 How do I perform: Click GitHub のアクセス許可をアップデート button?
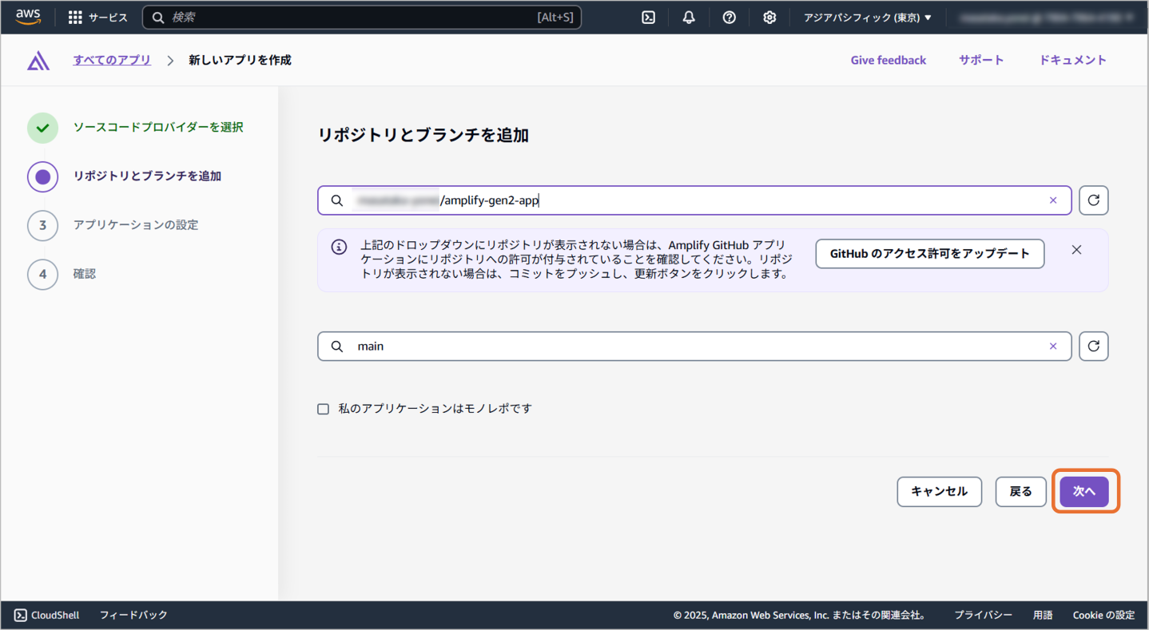tap(929, 253)
